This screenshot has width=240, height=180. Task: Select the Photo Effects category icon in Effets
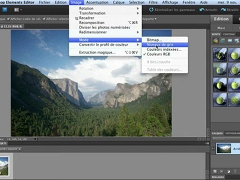[x=230, y=40]
